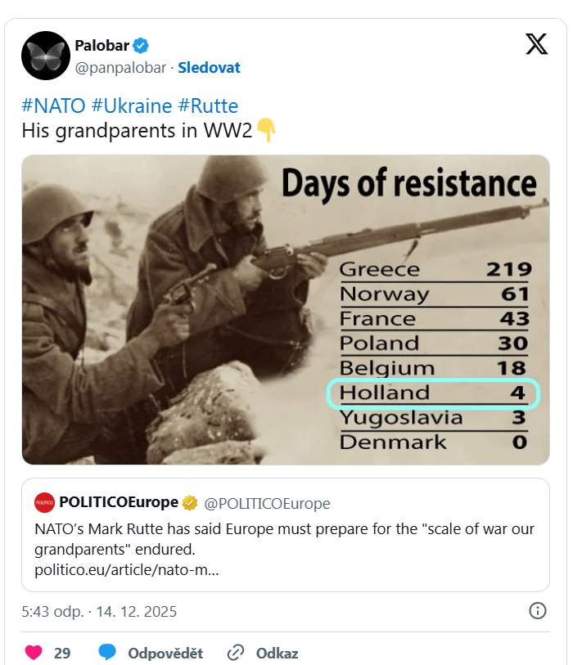Click the @panpalobar handle

coord(120,67)
